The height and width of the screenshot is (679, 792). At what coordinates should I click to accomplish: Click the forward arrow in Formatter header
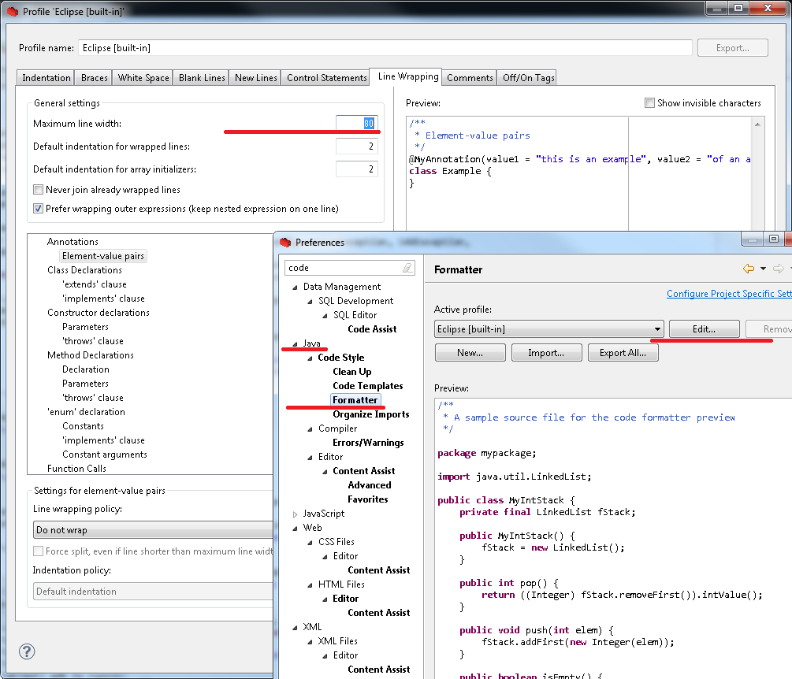click(x=779, y=269)
